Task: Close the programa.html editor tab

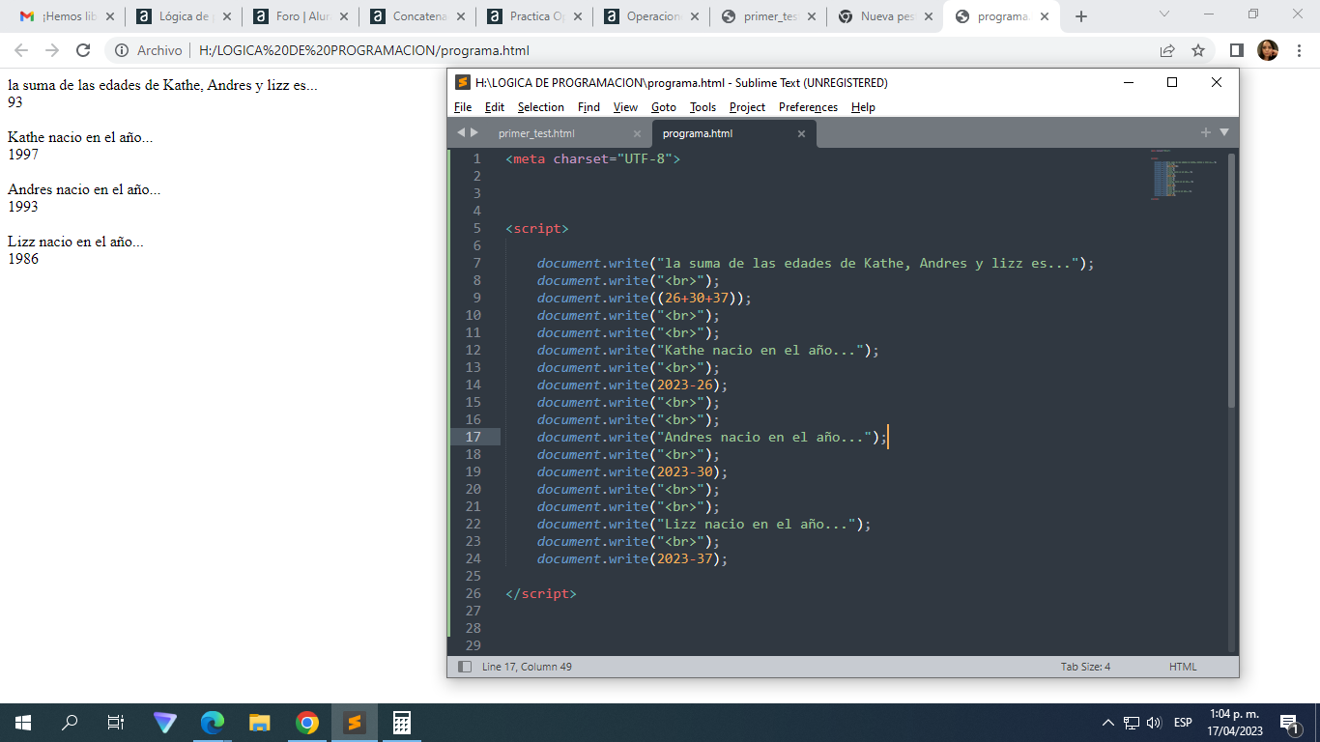Action: pos(801,133)
